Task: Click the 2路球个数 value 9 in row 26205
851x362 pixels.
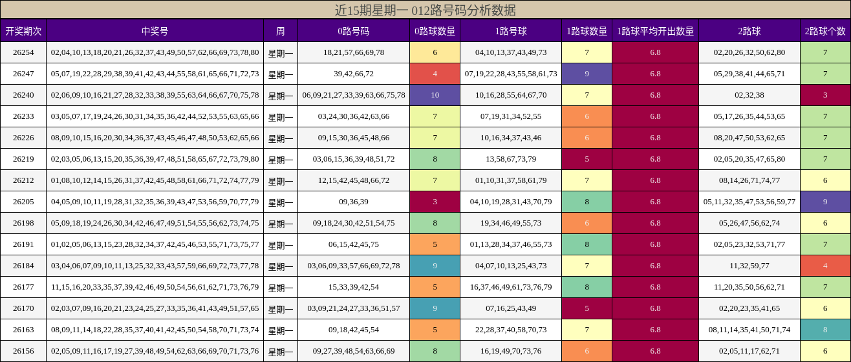Action: click(825, 202)
